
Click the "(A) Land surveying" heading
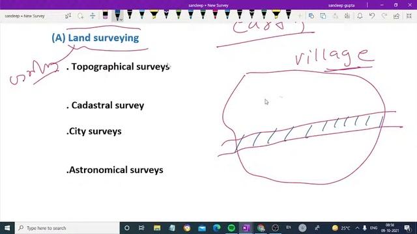pos(95,38)
